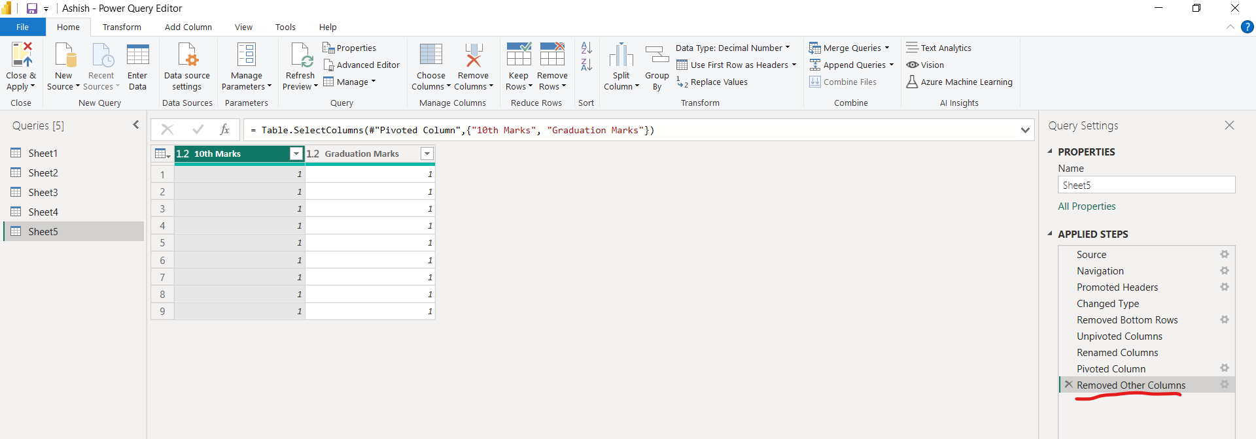Open the Data Type Decimal Number dropdown

[x=733, y=48]
